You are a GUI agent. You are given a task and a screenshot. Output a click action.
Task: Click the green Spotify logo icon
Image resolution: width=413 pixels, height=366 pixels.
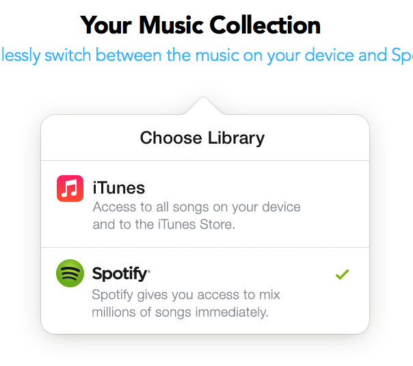coord(70,273)
